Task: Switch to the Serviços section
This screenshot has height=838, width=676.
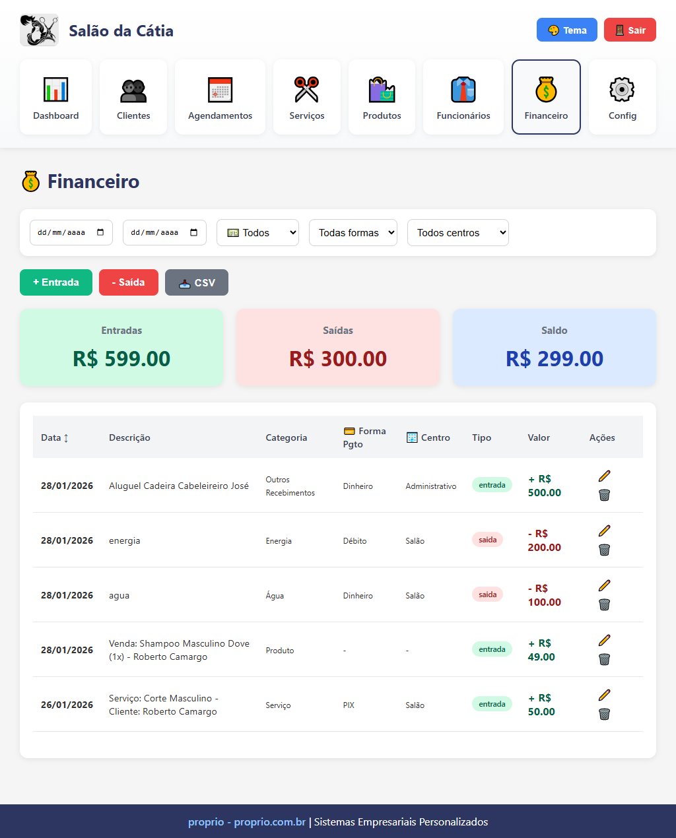Action: [x=307, y=97]
